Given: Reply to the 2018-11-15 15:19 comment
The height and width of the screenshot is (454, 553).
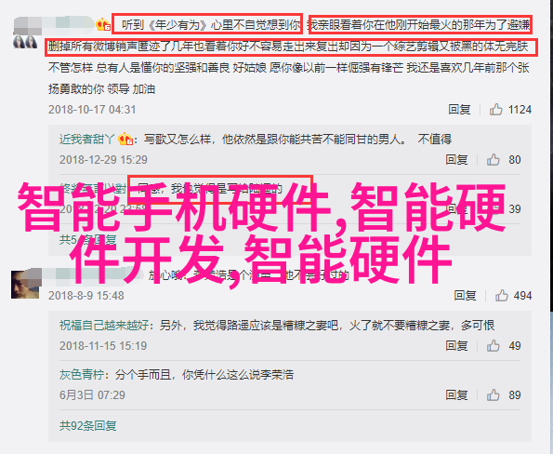Looking at the screenshot, I should (x=456, y=345).
